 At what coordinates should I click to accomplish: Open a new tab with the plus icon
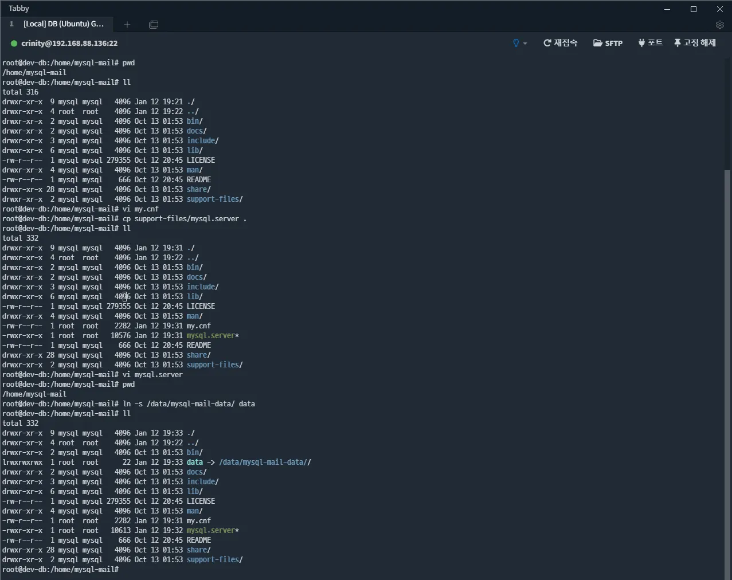pyautogui.click(x=127, y=25)
